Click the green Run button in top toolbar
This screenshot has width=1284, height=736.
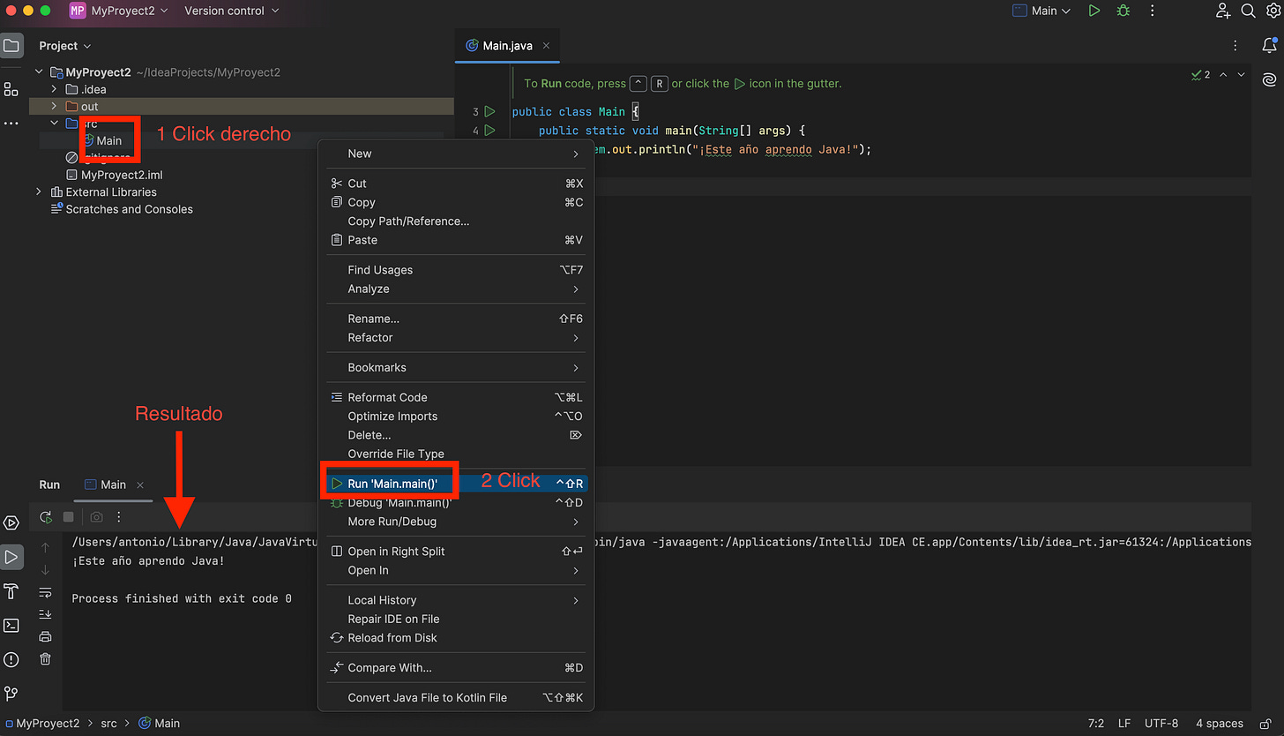1094,11
